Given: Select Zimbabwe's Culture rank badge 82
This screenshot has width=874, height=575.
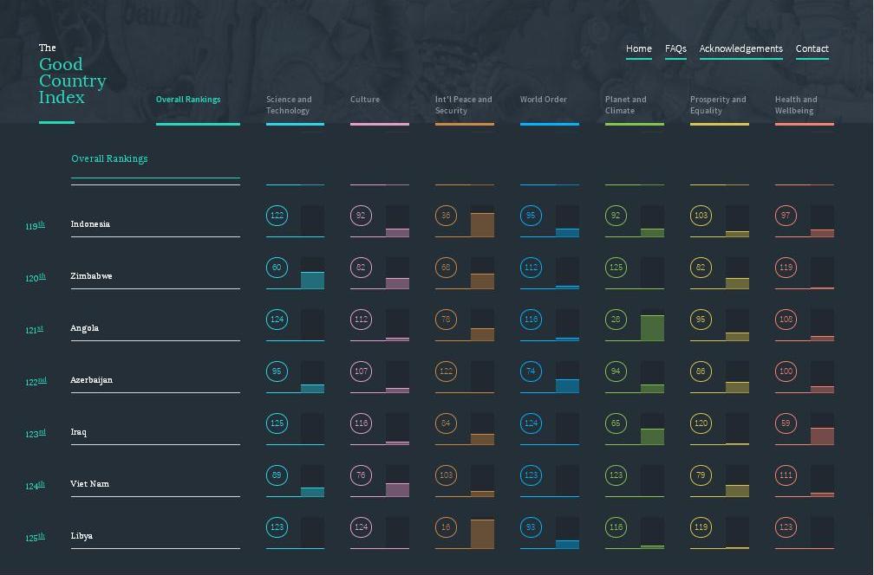Looking at the screenshot, I should coord(361,268).
